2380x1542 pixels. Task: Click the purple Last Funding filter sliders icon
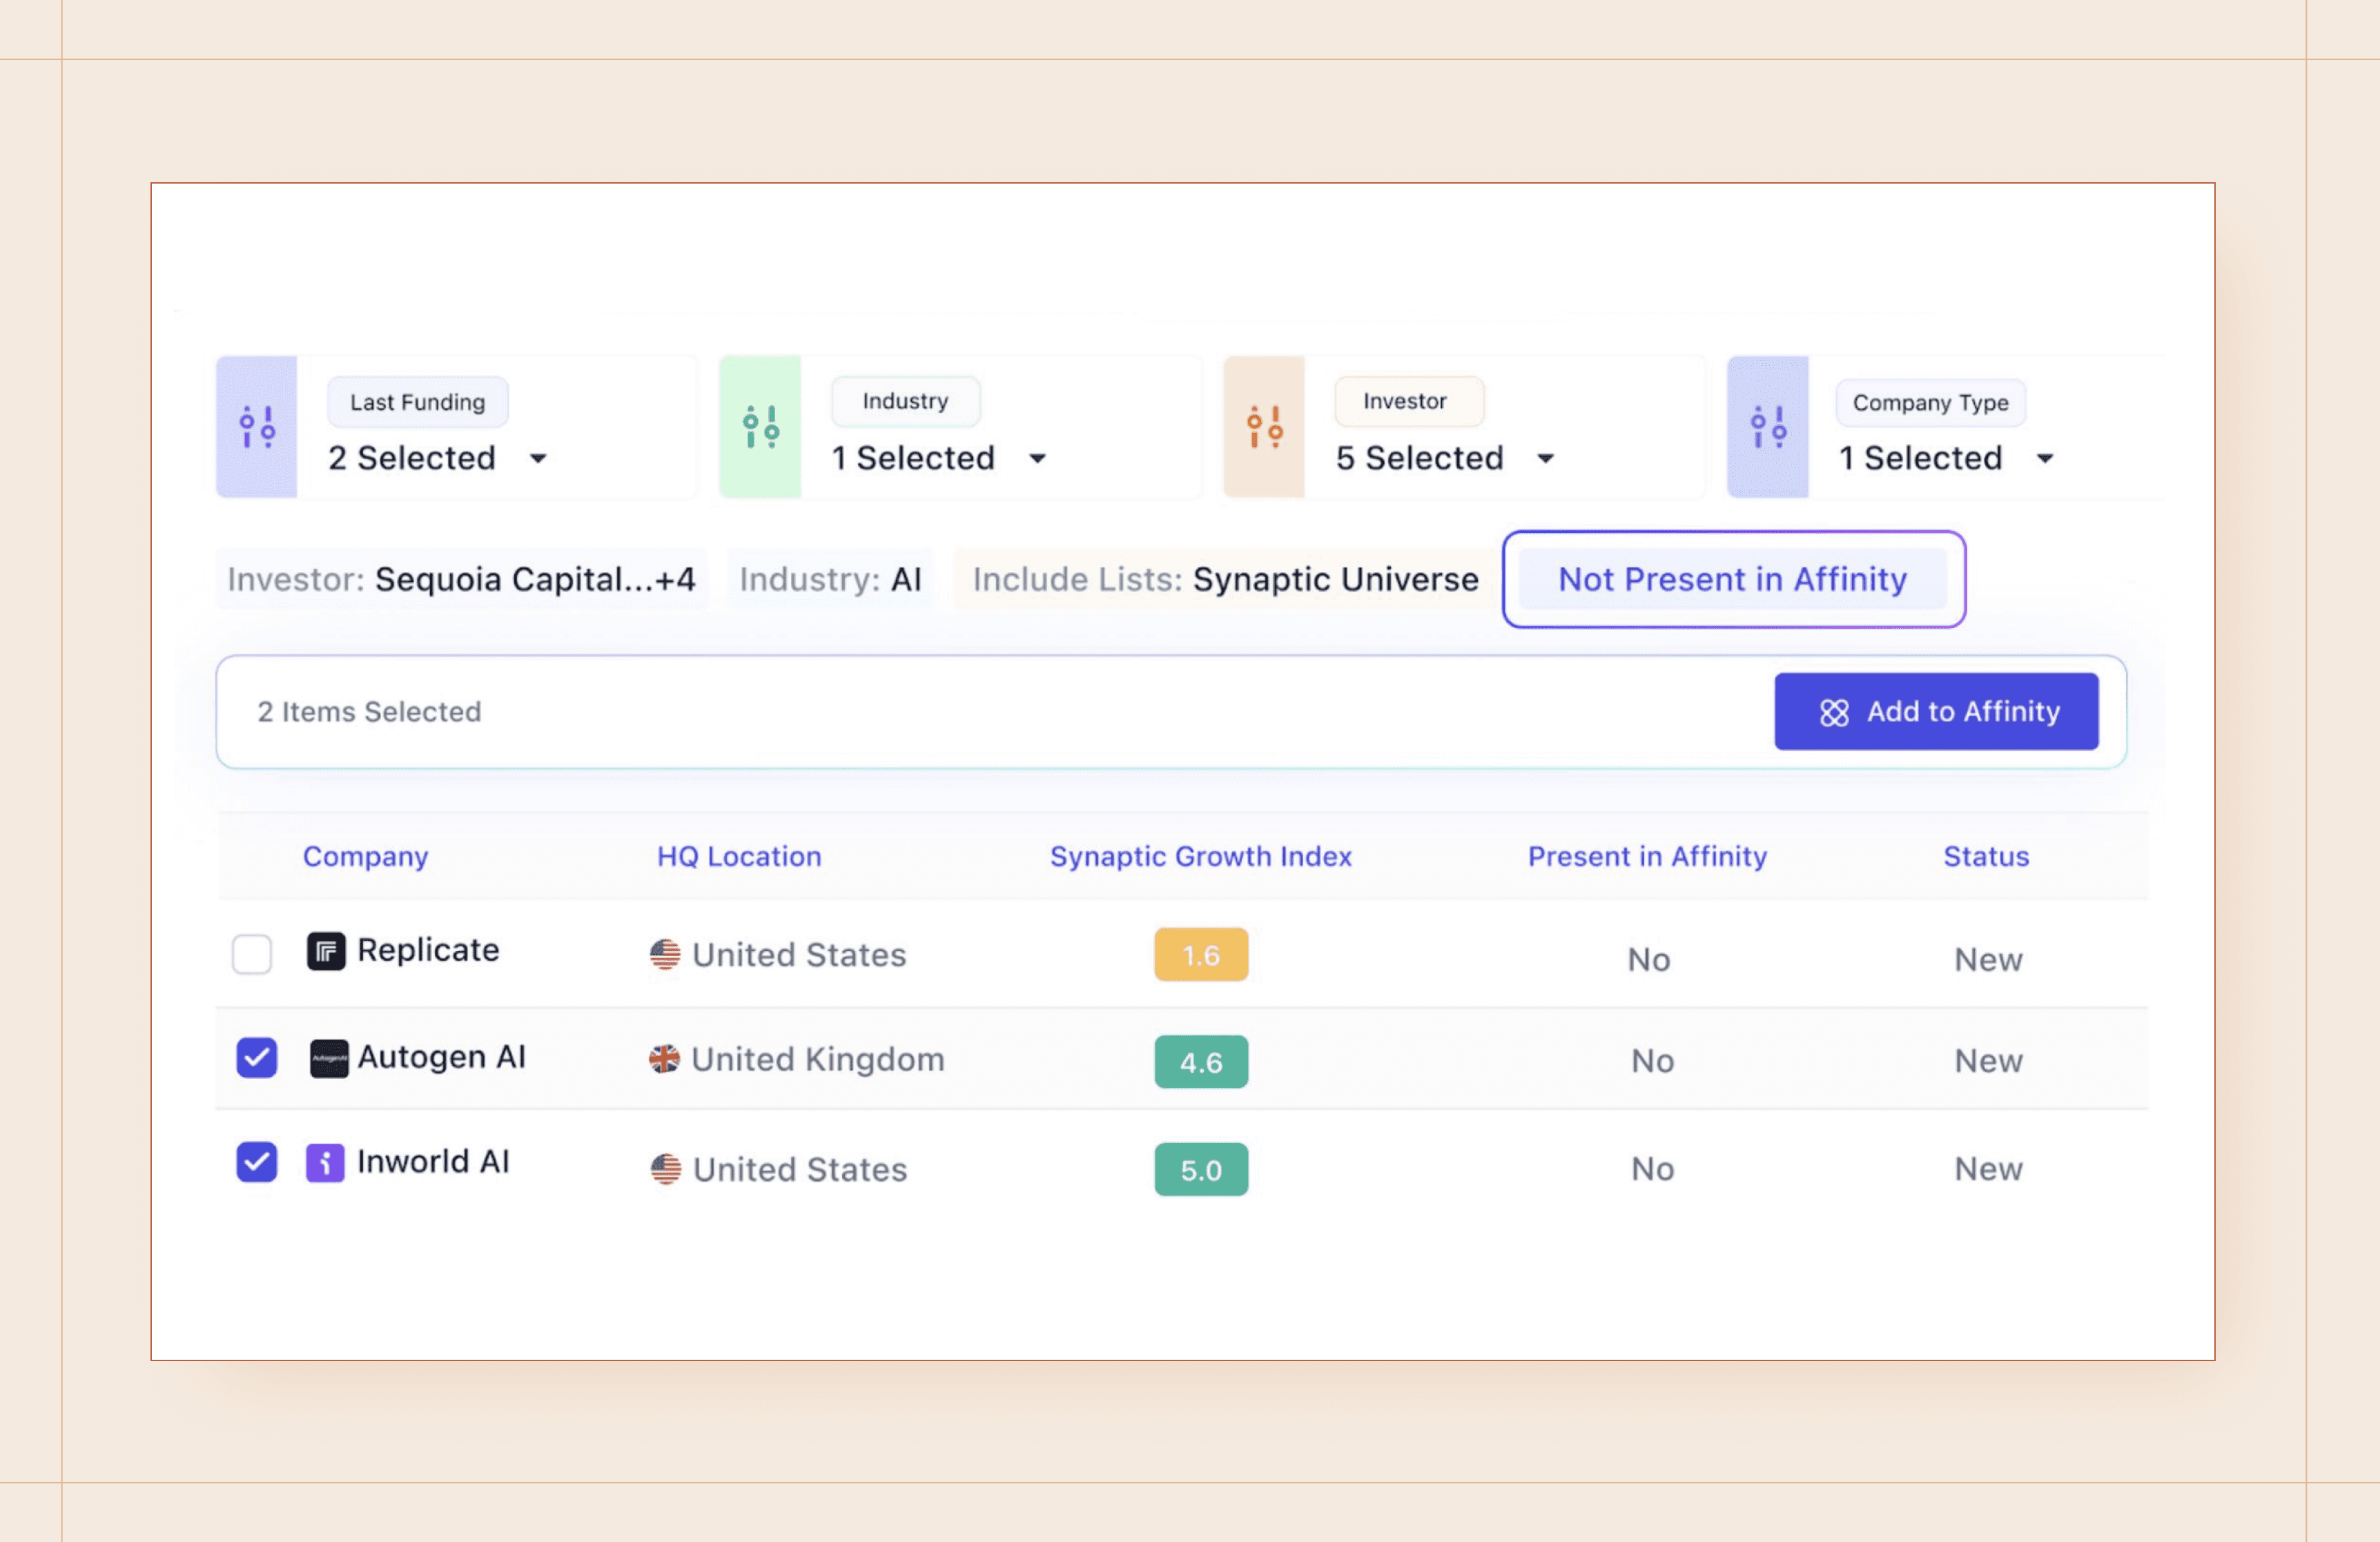(257, 427)
